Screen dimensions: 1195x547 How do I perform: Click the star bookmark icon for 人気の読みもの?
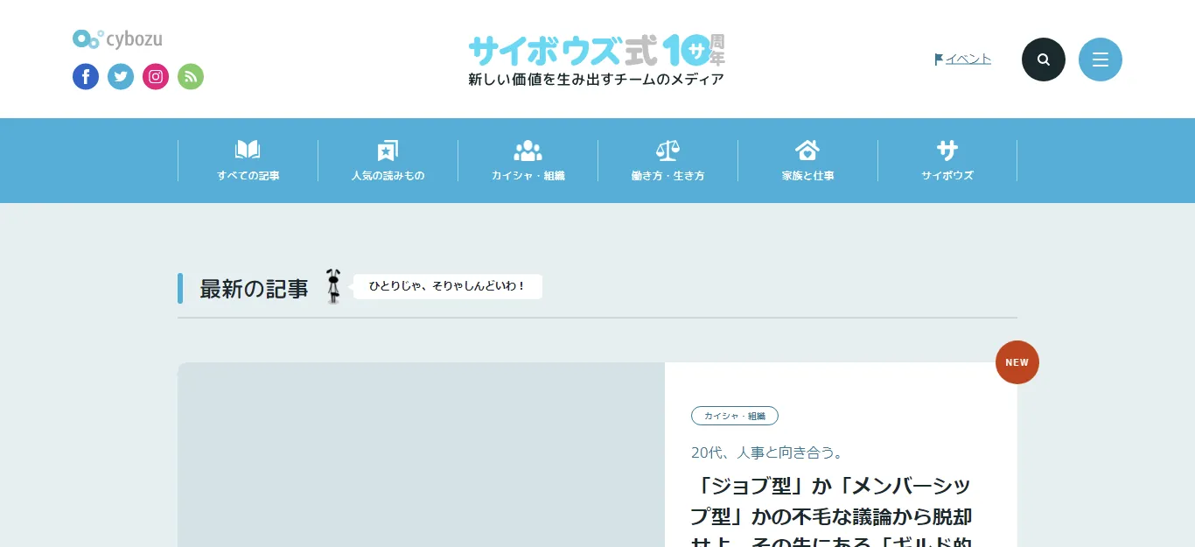[x=388, y=151]
